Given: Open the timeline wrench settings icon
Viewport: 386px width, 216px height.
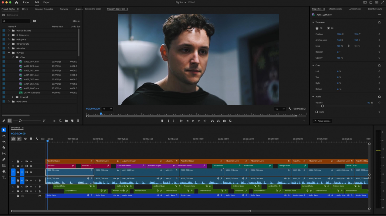Looking at the screenshot, I should (37, 139).
